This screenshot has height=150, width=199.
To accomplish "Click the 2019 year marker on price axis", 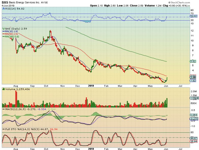I will 91,86.
